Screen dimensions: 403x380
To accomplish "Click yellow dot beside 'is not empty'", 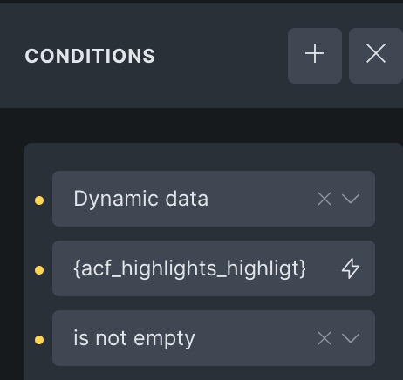I will click(x=39, y=340).
